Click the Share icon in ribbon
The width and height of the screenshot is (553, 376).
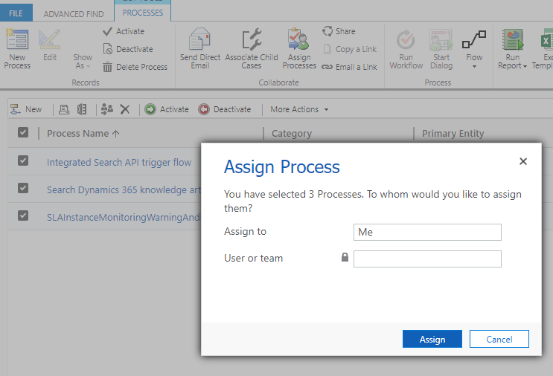pos(327,31)
